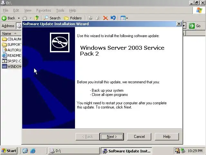Click the blue Undo toolbar icon

(x=113, y=18)
